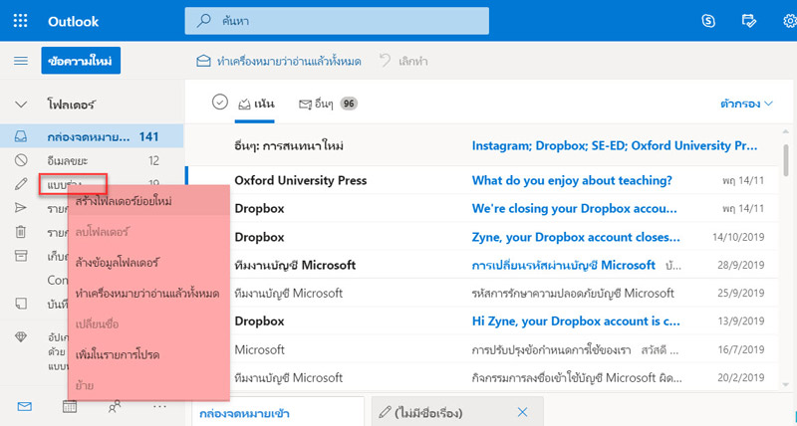Toggle the hamburger navigation pane icon
The width and height of the screenshot is (797, 426).
pos(21,61)
